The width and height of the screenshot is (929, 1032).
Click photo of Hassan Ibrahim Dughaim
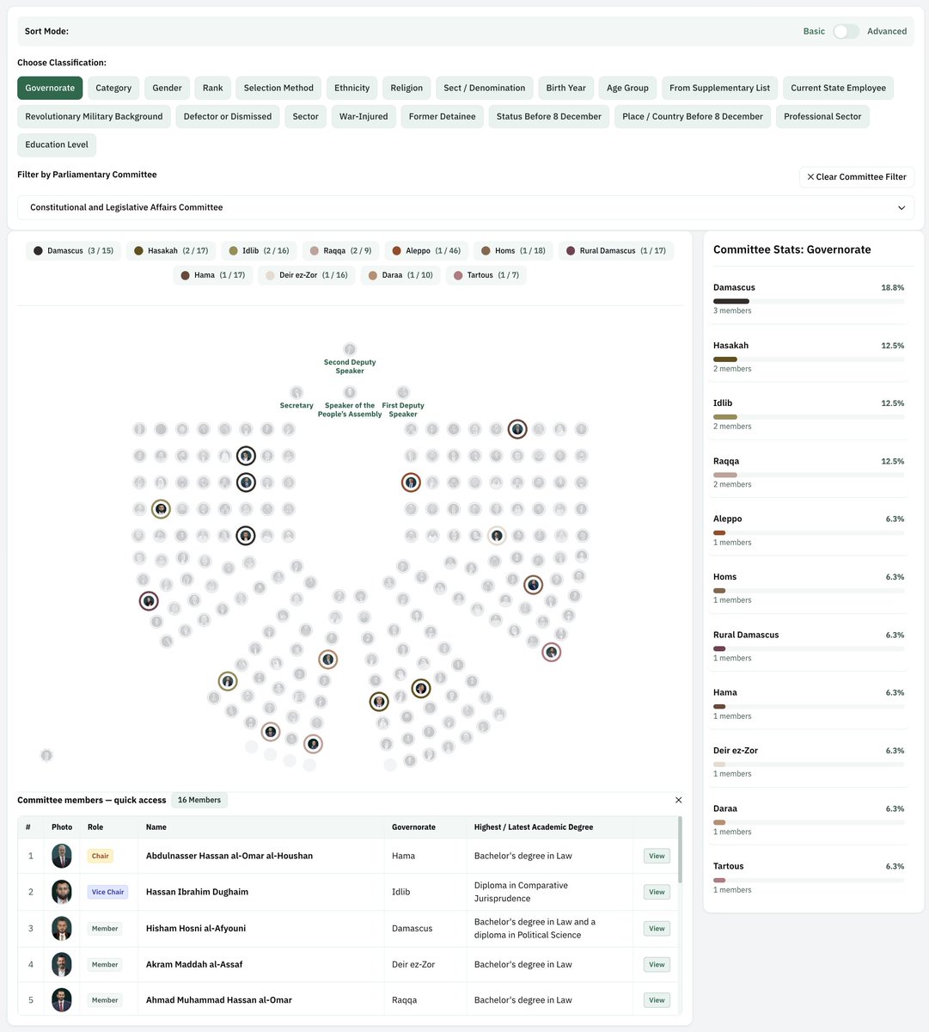click(61, 892)
